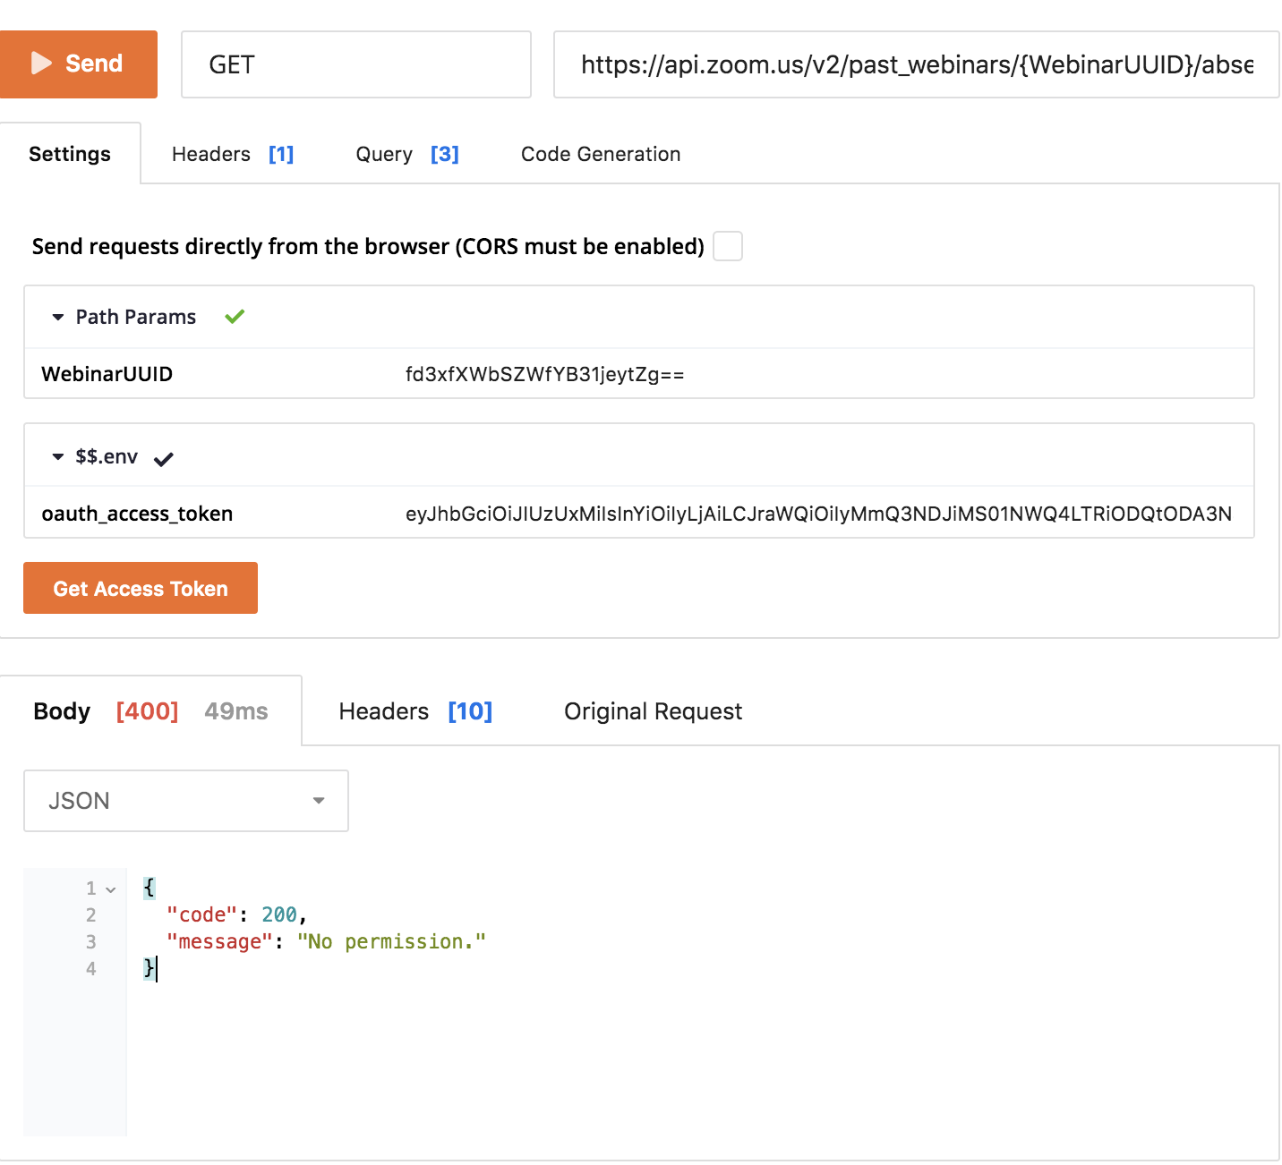Click the WebinarUUID value field
1282x1165 pixels.
coord(544,374)
